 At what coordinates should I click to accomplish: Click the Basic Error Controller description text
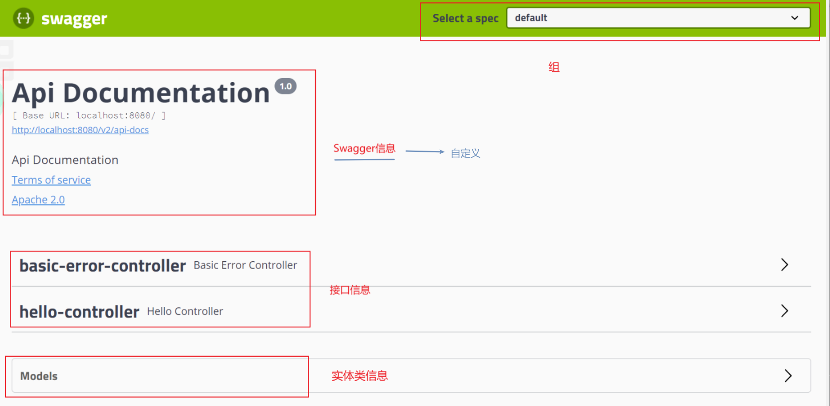[245, 265]
